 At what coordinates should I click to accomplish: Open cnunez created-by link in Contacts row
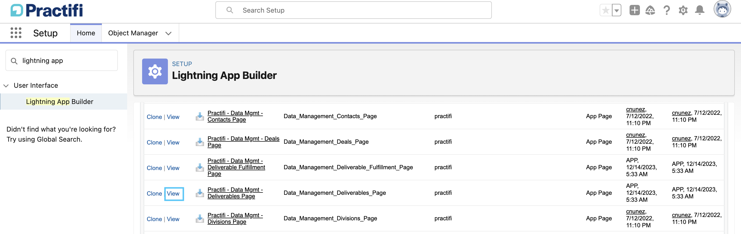635,109
